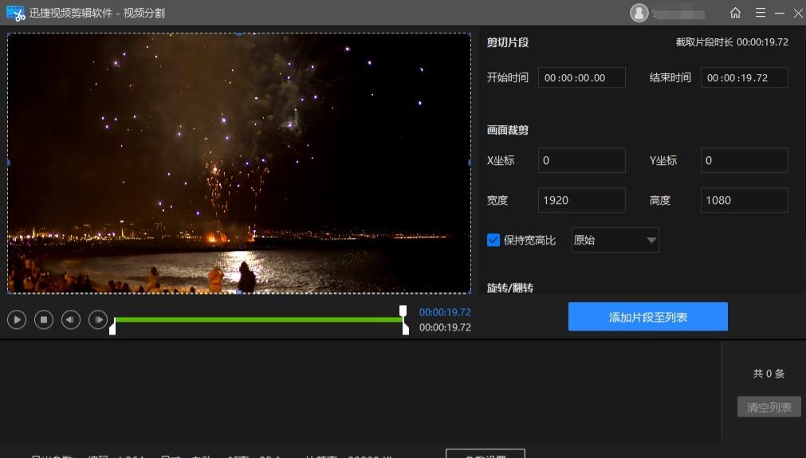Screen dimensions: 806x458
Task: Click the app logo in title bar
Action: point(15,13)
